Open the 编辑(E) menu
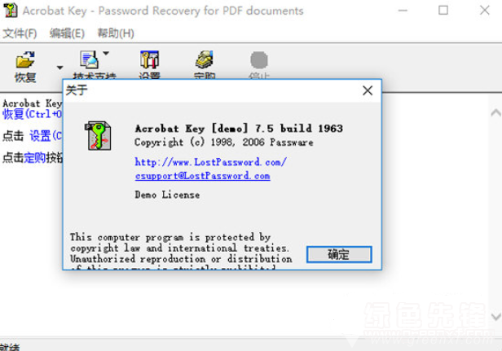This screenshot has height=351, width=502. (x=67, y=33)
